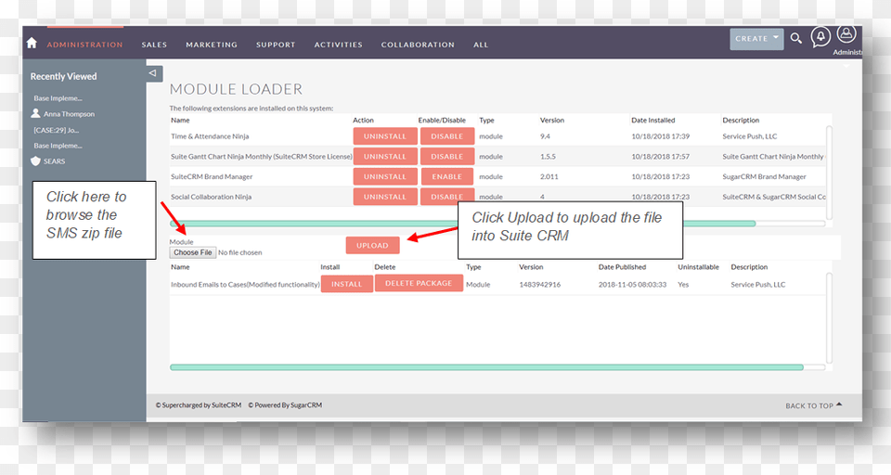Collapse the Recently Viewed sidebar arrow

(x=154, y=73)
